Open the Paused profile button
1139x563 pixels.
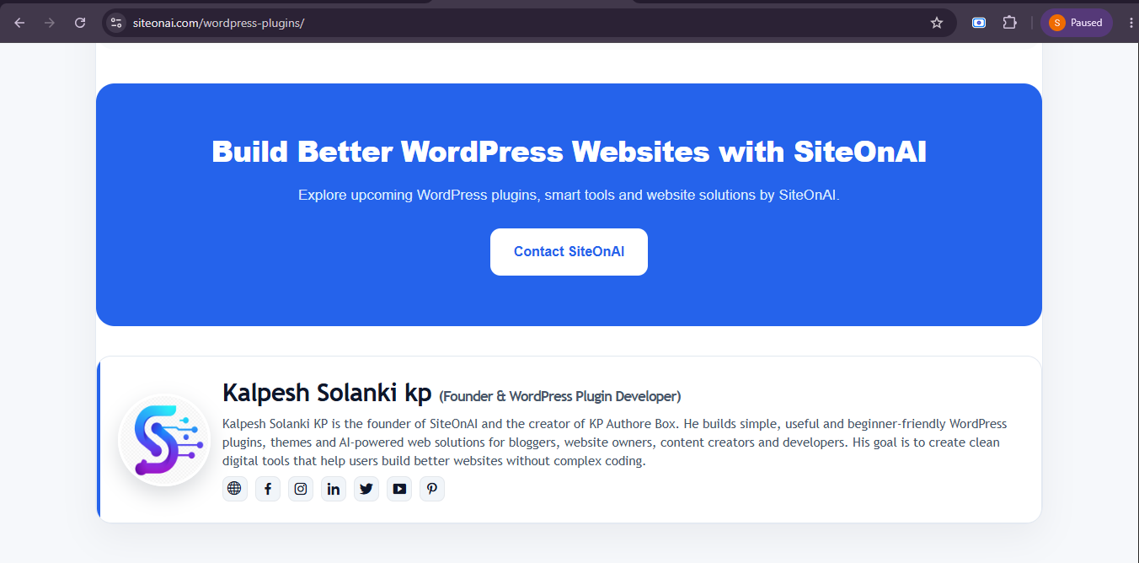1077,23
